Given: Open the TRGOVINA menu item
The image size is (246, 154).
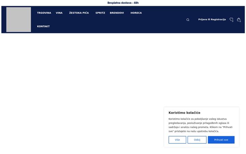Looking at the screenshot, I should click(x=44, y=13).
